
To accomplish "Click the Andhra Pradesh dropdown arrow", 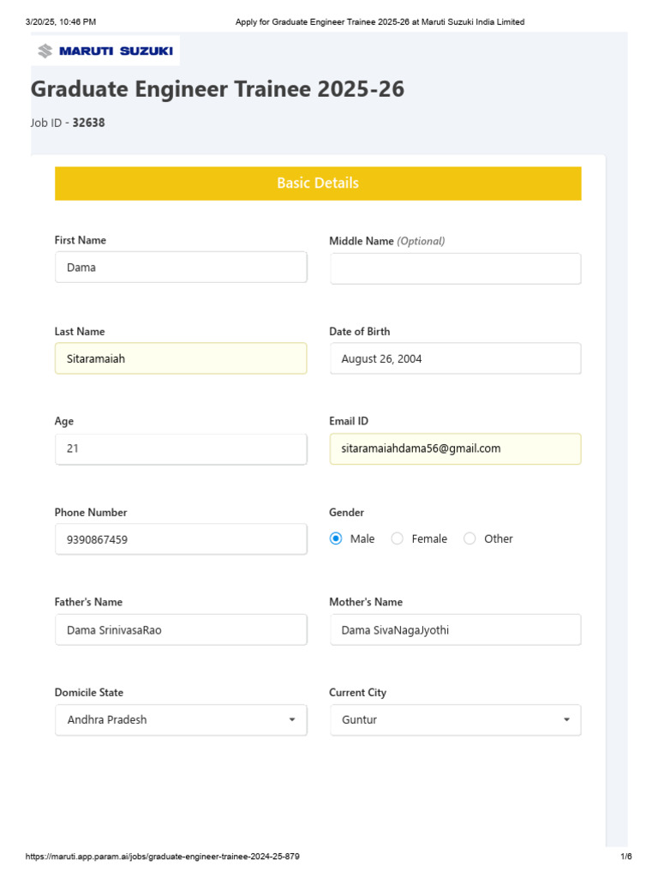I will tap(292, 720).
